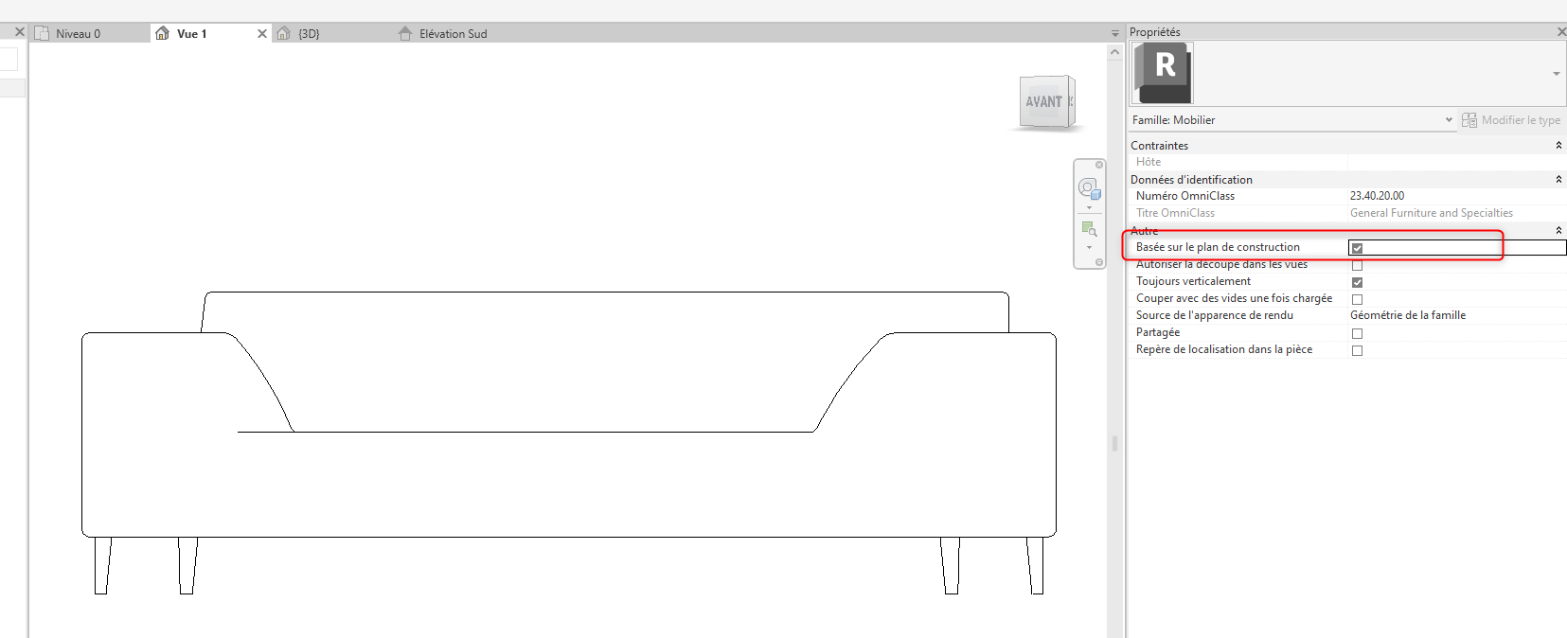Click the Elévation Sud tab's elevation icon
This screenshot has width=1567, height=638.
click(405, 33)
